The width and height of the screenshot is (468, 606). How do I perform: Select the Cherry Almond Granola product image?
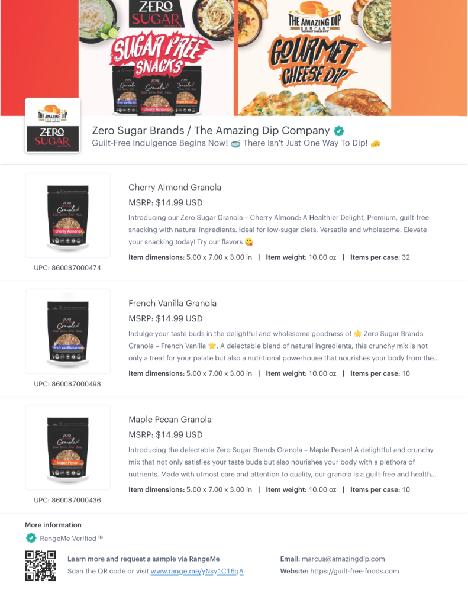(x=68, y=215)
